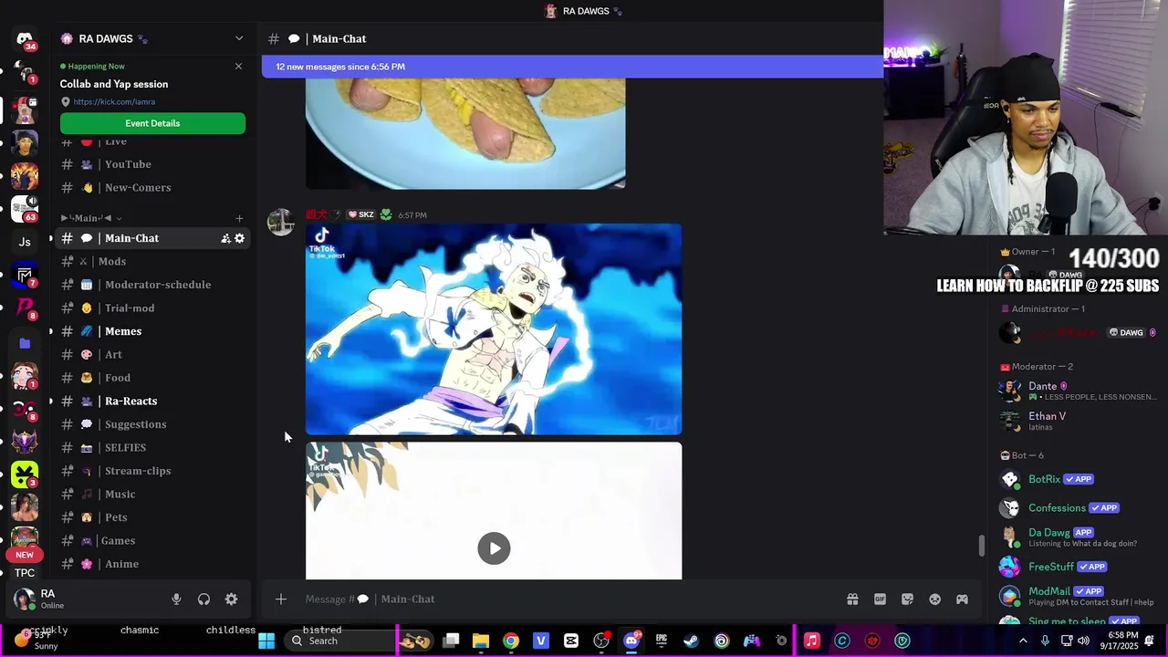Open Steam from taskbar
Image resolution: width=1168 pixels, height=657 pixels.
point(692,641)
